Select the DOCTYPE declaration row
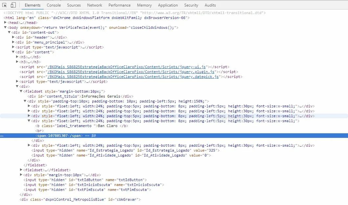The height and width of the screenshot is (205, 348). tap(135, 13)
